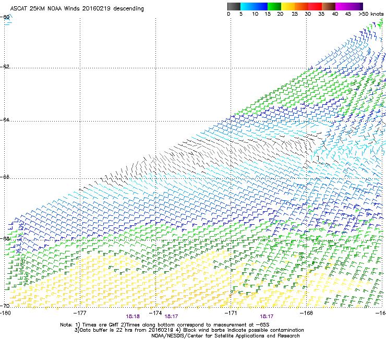
Task: Click the purple '18:18' time stamp
Action: pos(132,317)
